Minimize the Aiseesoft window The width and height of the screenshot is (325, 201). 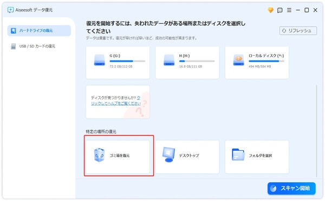click(x=298, y=10)
